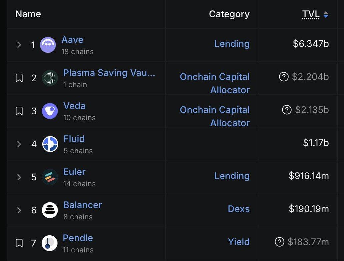The image size is (344, 261).
Task: Click the Veda protocol logo icon
Action: [x=50, y=111]
